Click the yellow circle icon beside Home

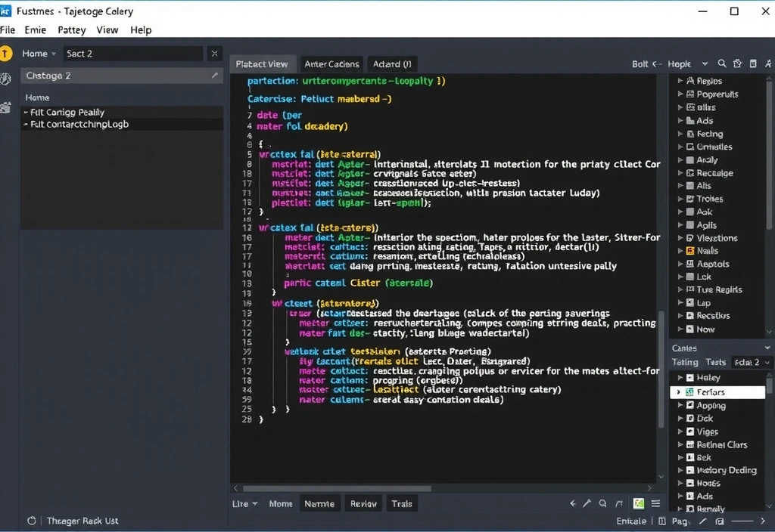click(7, 54)
